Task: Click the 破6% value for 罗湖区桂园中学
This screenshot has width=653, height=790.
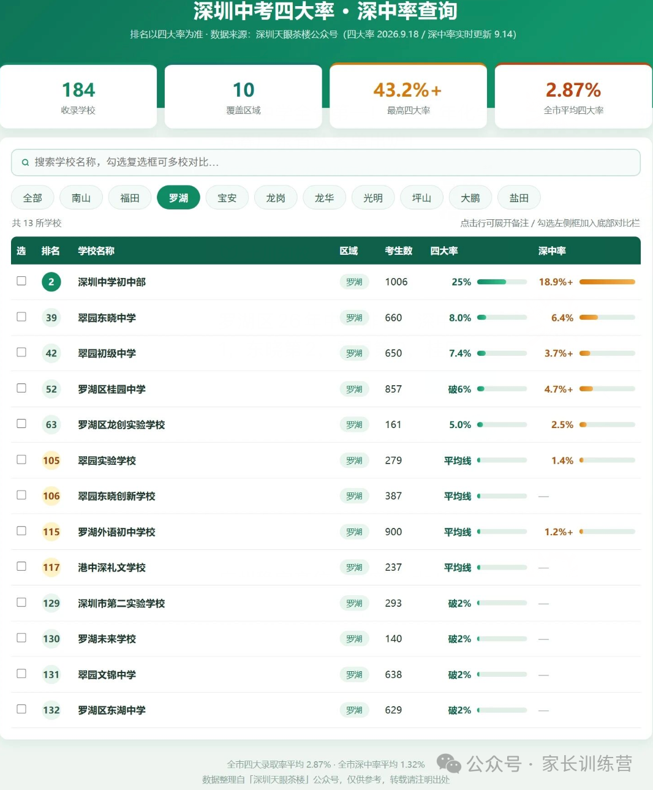Action: click(x=459, y=389)
